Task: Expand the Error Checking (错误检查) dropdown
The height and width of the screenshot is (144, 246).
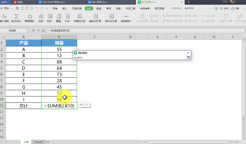Action: [216, 21]
